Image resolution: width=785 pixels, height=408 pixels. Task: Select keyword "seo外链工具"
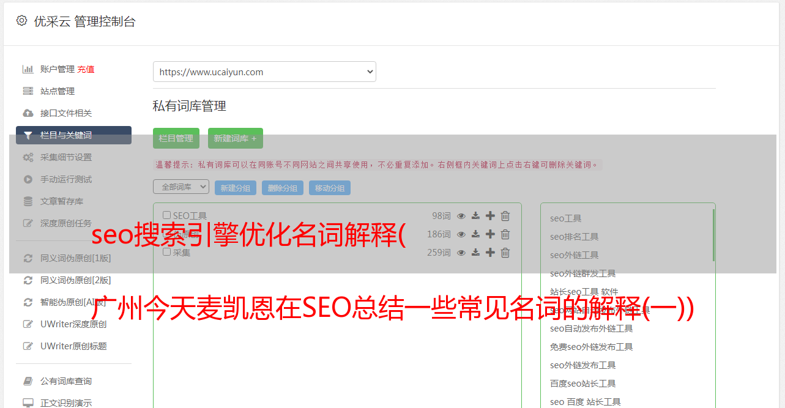[575, 255]
